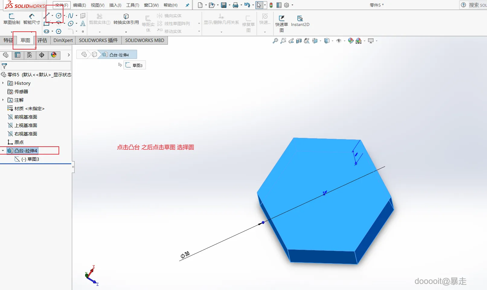Open the Circle tool dropdown arrow
This screenshot has height=290, width=487.
point(64,16)
